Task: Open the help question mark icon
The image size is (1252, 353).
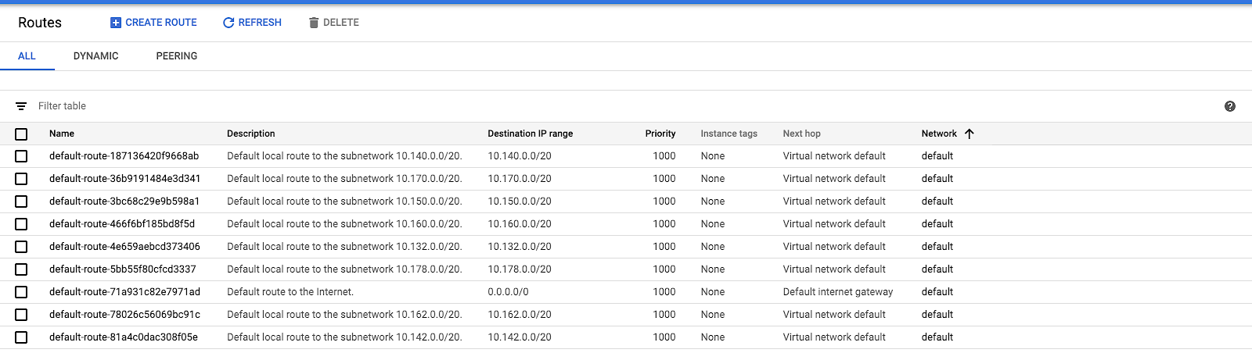Action: (1230, 106)
